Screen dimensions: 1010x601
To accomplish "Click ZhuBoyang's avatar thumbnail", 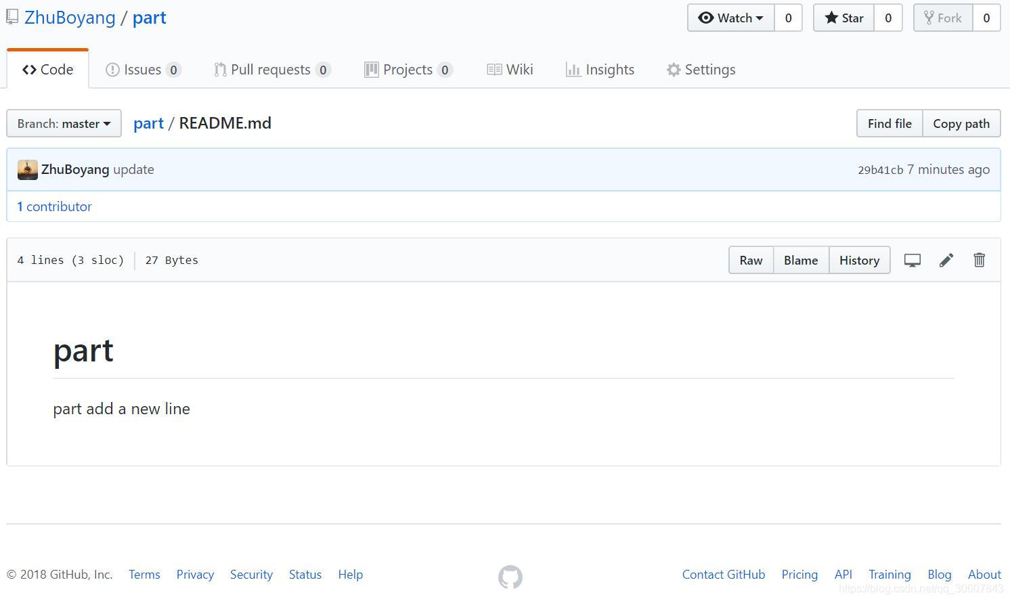I will (28, 170).
